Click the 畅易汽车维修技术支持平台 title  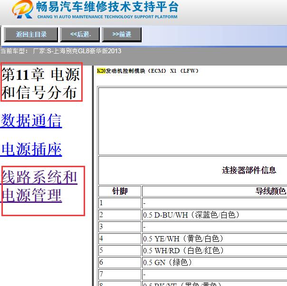pyautogui.click(x=107, y=7)
